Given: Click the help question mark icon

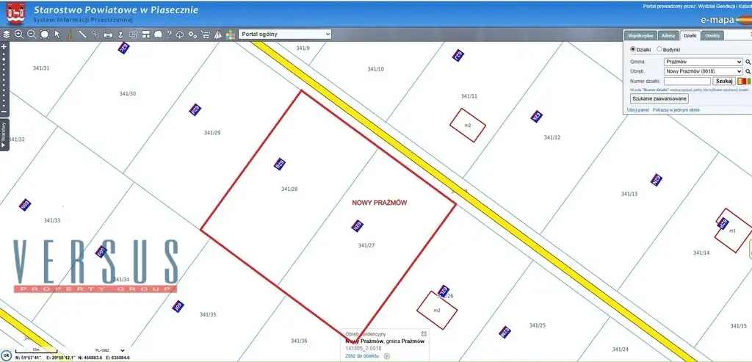Looking at the screenshot, I should click(169, 34).
